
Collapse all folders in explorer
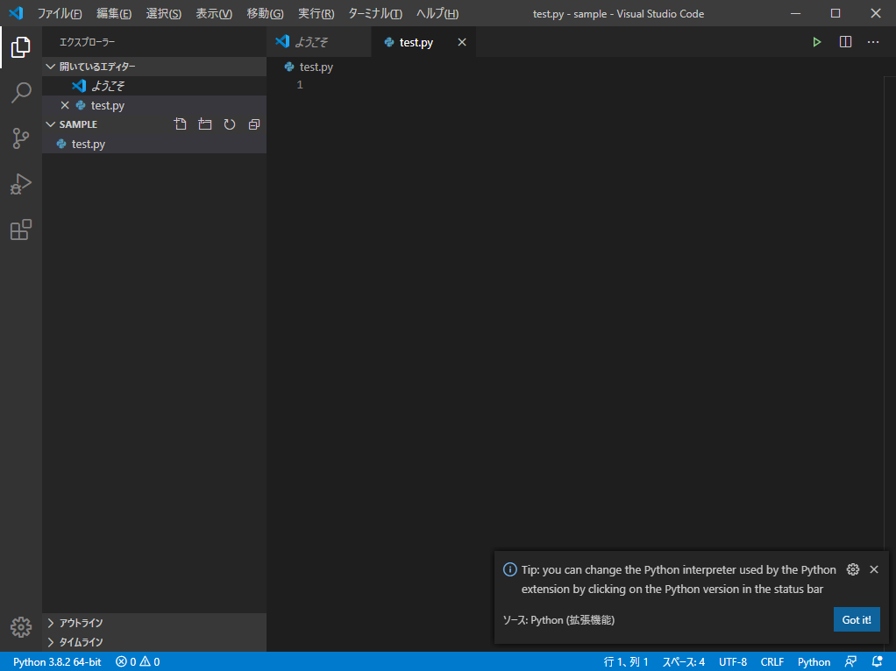coord(254,124)
